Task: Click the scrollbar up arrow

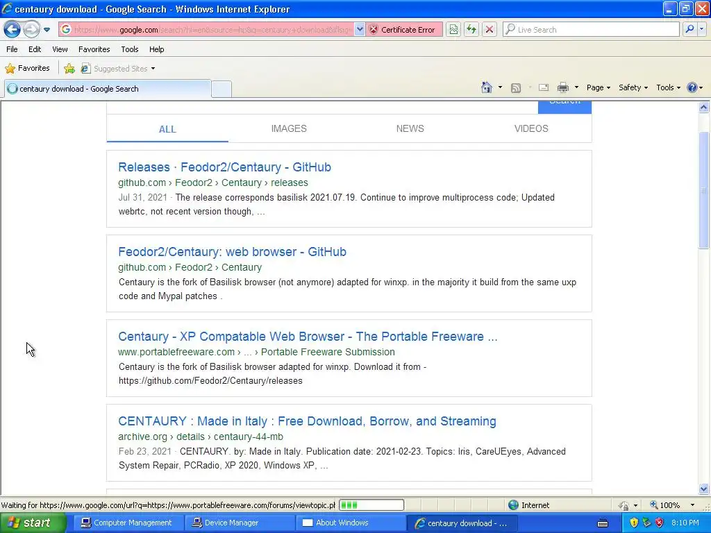Action: 704,108
